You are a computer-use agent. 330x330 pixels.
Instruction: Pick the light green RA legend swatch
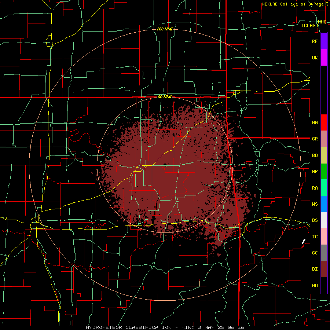pyautogui.click(x=324, y=188)
